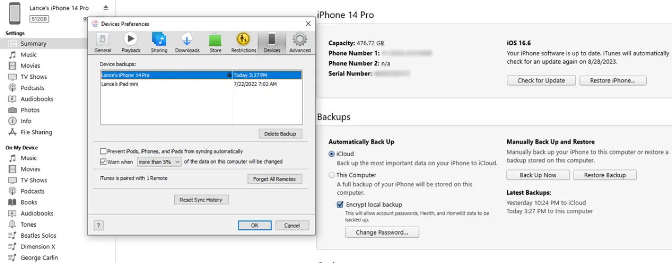This screenshot has height=263, width=672.
Task: Click the eject icon beside Lance's iPhone
Action: tap(106, 8)
